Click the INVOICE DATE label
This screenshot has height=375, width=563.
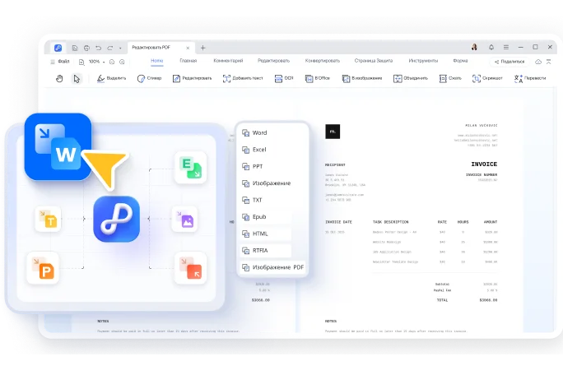338,222
